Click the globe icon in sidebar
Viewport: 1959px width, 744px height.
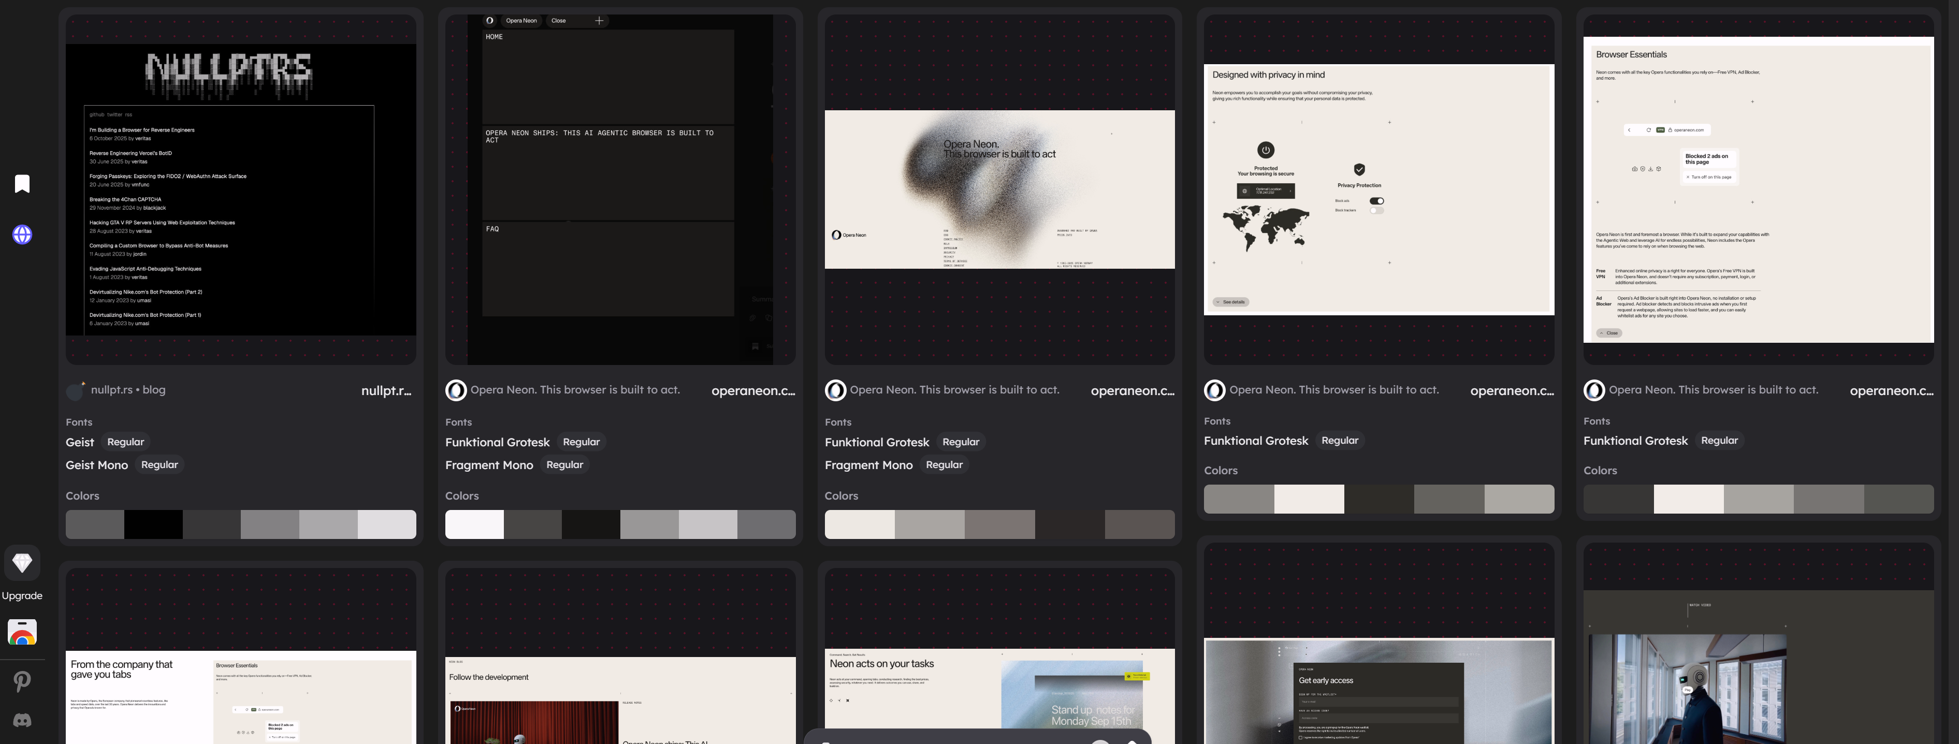point(22,235)
